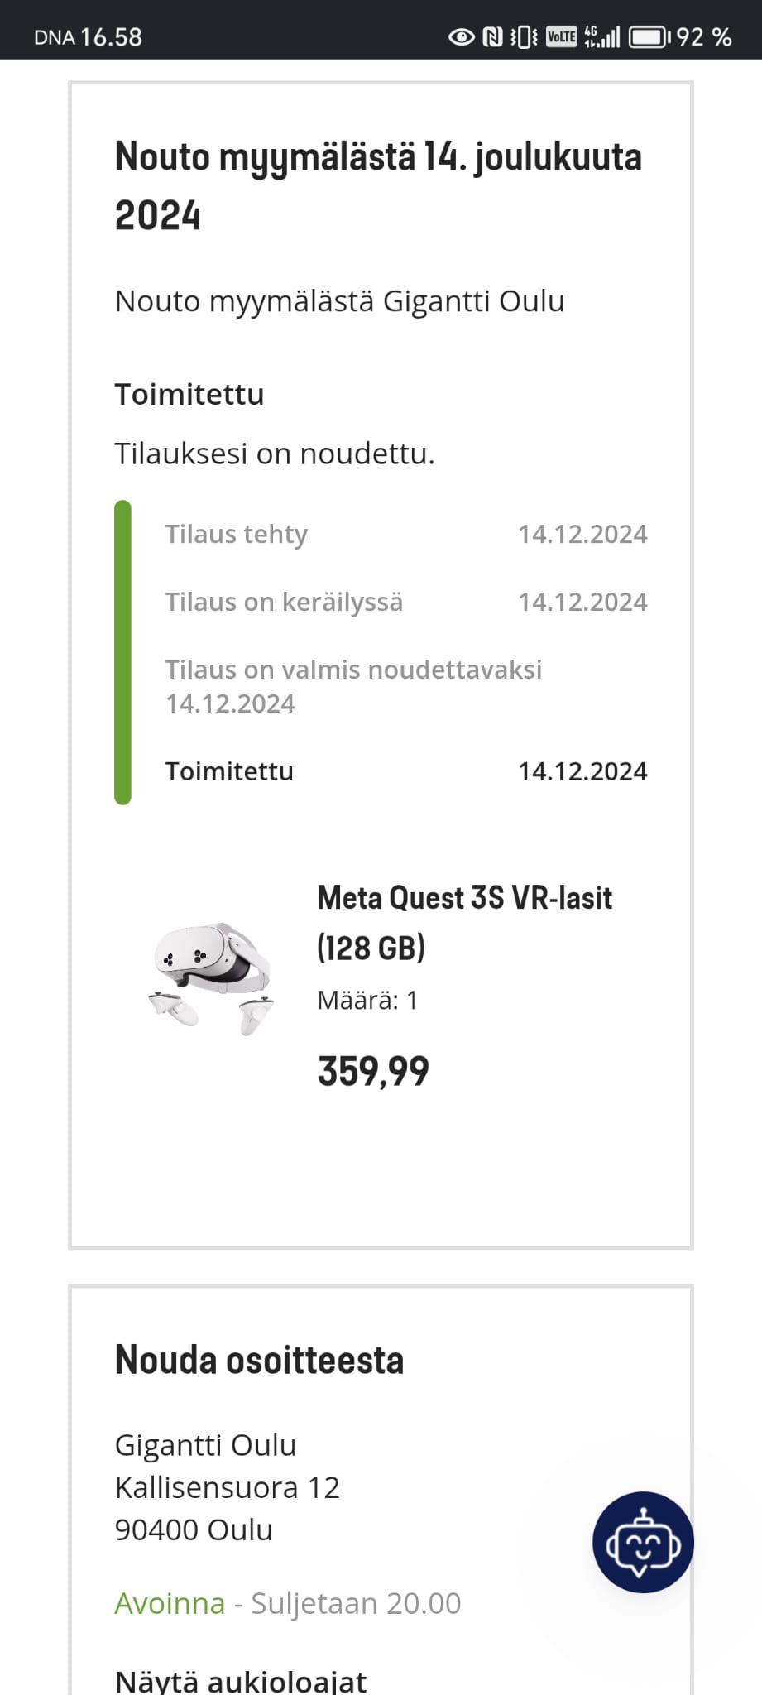Select the final Toimitettu timeline row

pos(406,771)
